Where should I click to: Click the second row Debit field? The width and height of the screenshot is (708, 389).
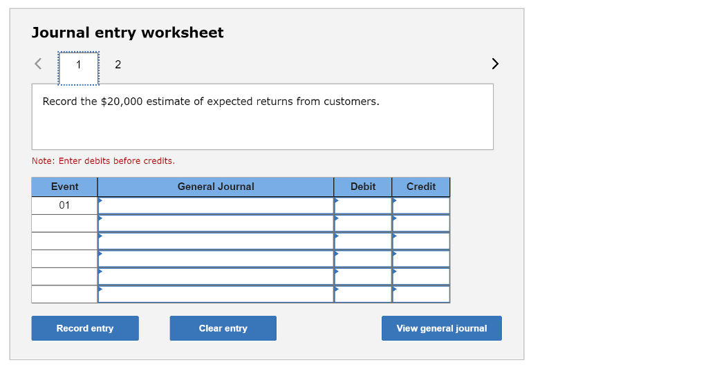coord(363,223)
